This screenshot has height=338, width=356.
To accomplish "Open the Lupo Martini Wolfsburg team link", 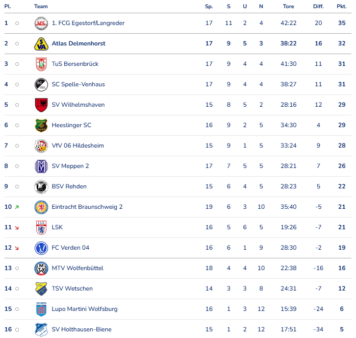I will 84,309.
